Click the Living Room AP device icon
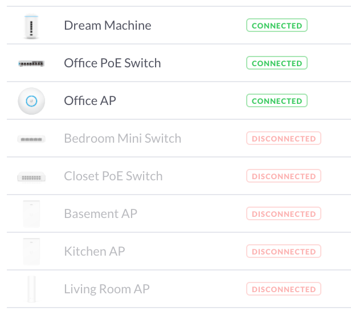Image resolution: width=351 pixels, height=315 pixels. (31, 289)
